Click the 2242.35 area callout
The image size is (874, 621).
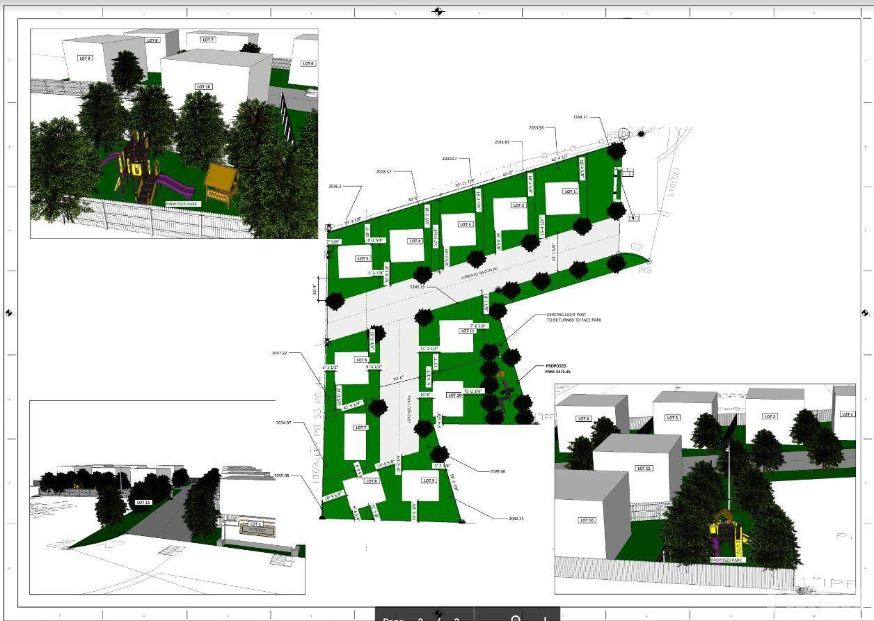click(x=418, y=286)
